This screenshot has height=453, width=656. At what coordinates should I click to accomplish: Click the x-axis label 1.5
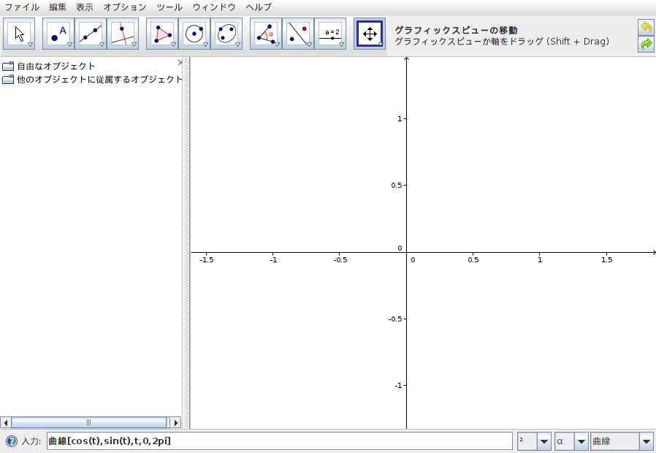tap(606, 260)
